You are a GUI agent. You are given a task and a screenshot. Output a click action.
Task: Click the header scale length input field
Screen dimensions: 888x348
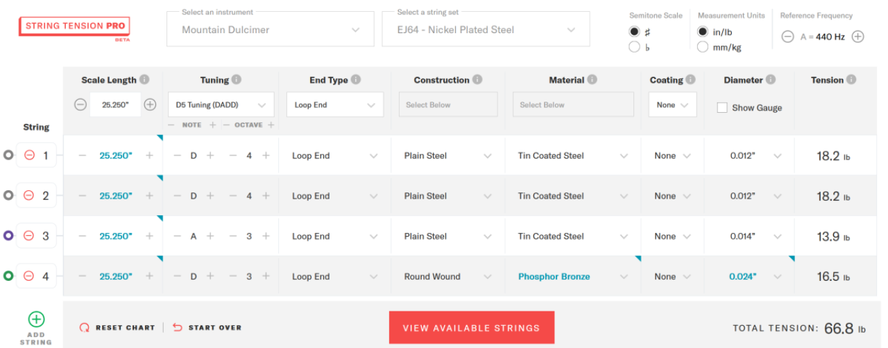115,105
